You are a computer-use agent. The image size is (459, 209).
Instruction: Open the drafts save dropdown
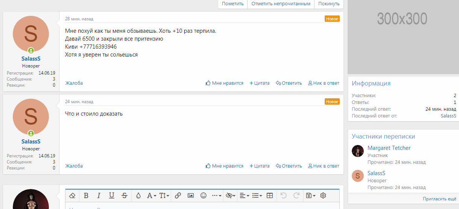point(310,195)
